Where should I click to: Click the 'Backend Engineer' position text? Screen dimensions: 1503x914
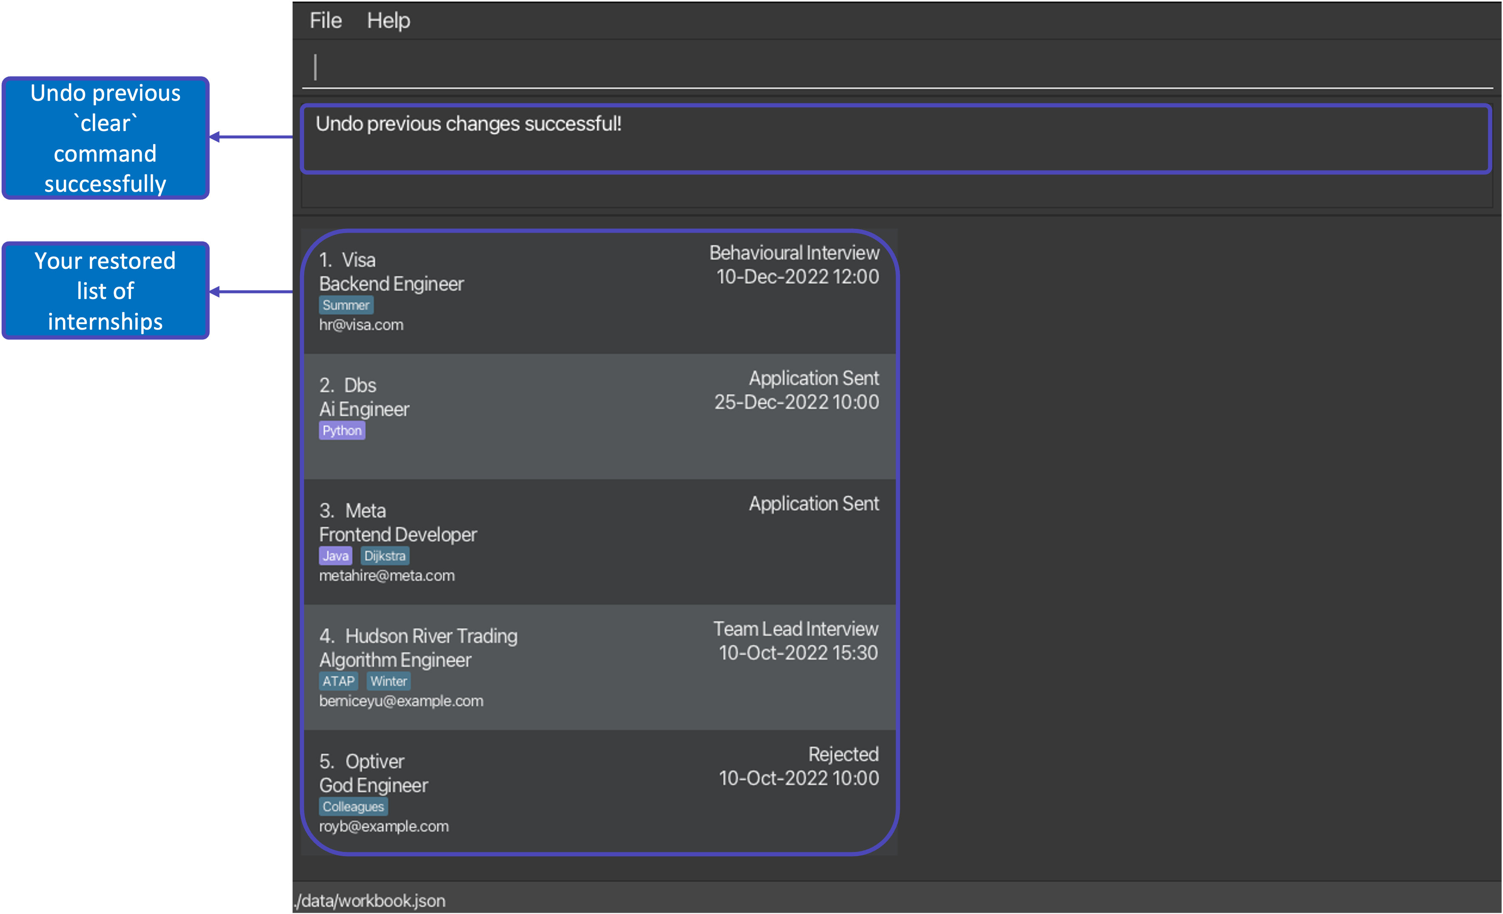point(392,284)
